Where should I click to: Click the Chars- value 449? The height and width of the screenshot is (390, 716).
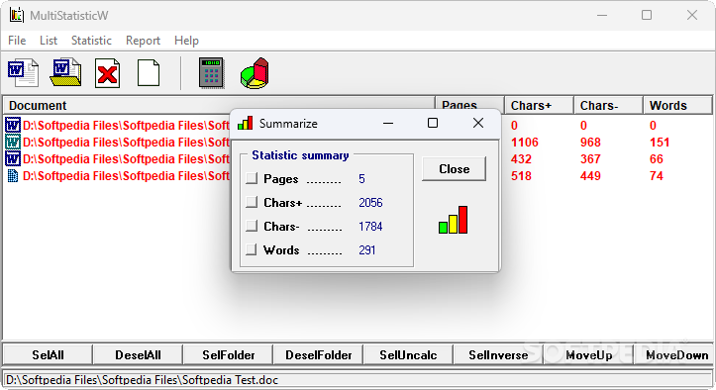coord(590,176)
